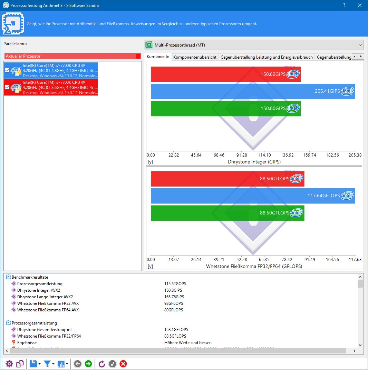Click the Aktueller Prozessor header bar

click(73, 56)
